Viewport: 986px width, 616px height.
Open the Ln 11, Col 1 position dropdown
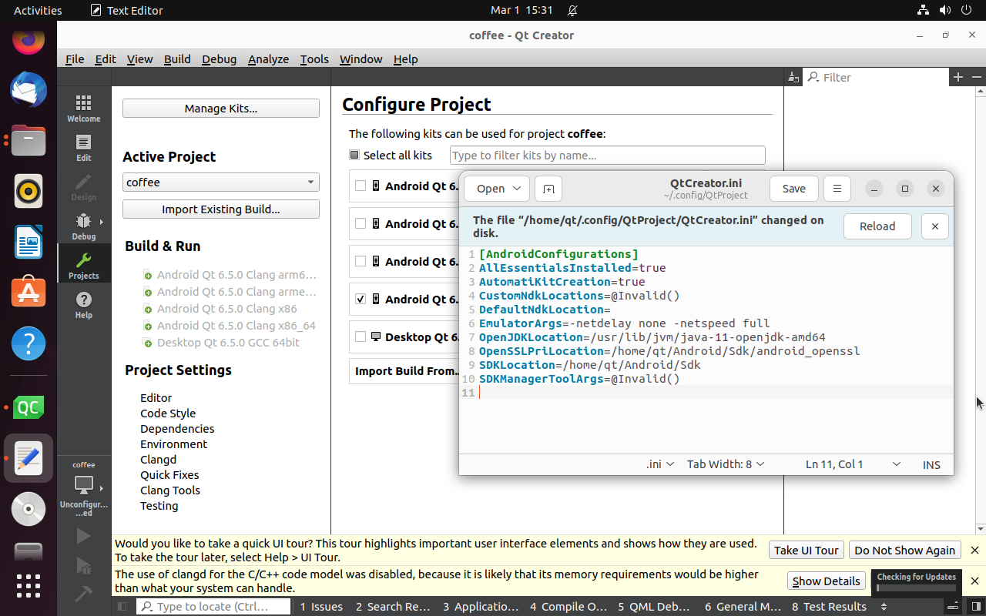pos(853,464)
